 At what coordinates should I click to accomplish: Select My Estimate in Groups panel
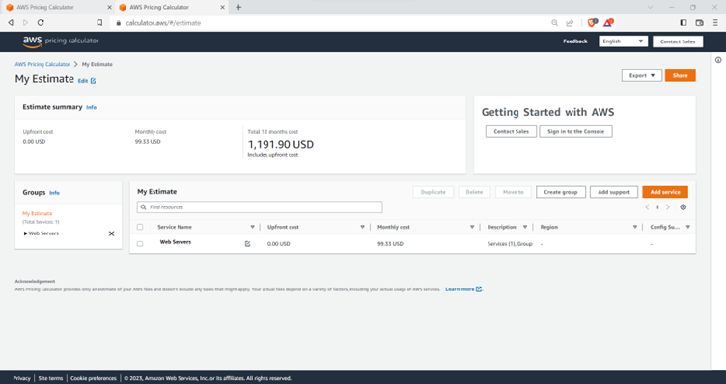(37, 214)
